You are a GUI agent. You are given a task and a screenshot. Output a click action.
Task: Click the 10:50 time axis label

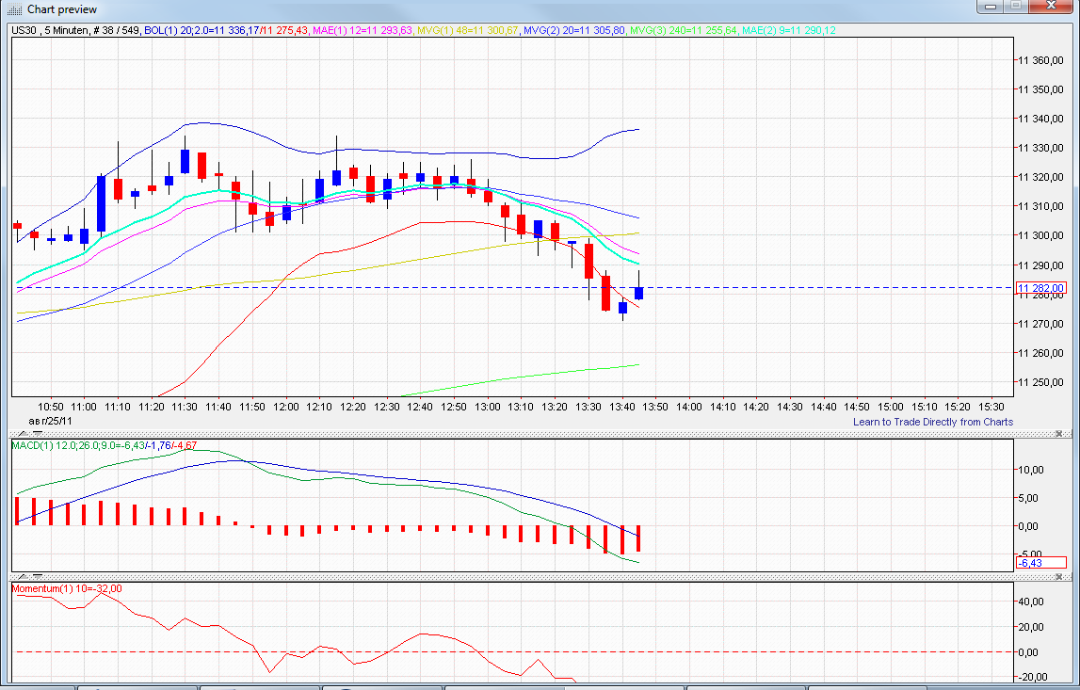[50, 407]
